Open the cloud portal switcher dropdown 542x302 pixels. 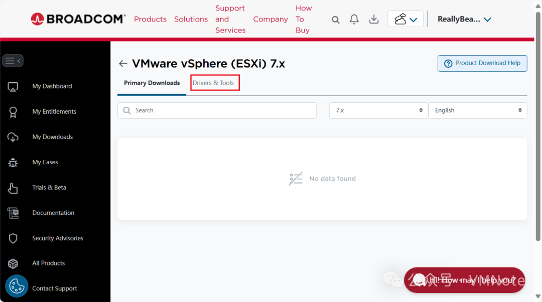(405, 19)
